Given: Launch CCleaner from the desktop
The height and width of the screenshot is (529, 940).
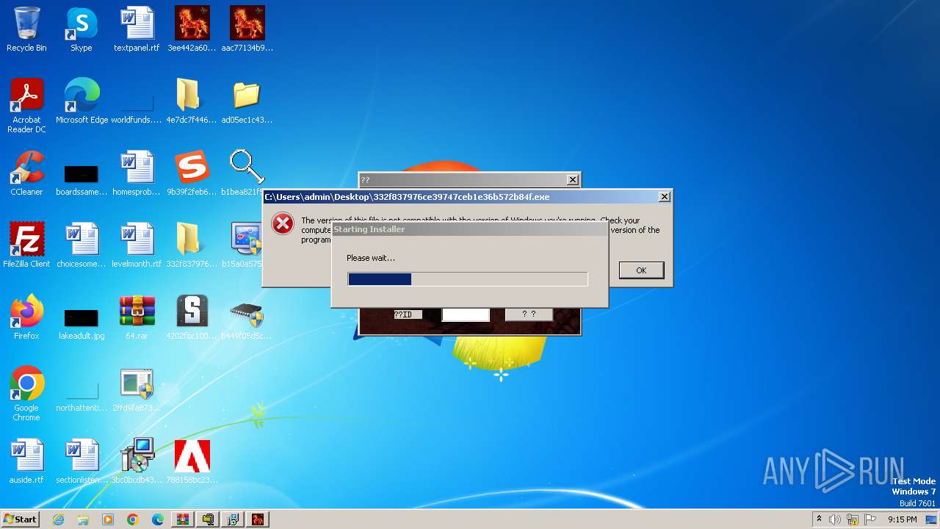Looking at the screenshot, I should 26,173.
